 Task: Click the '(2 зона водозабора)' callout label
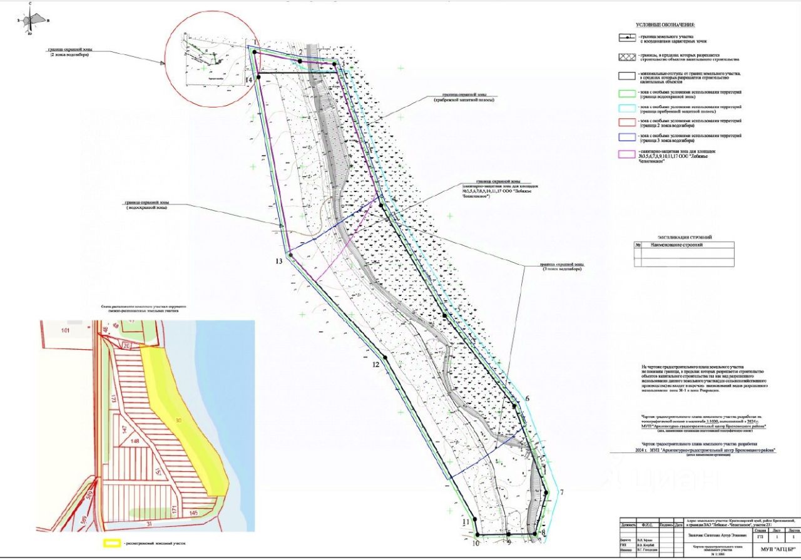(69, 55)
